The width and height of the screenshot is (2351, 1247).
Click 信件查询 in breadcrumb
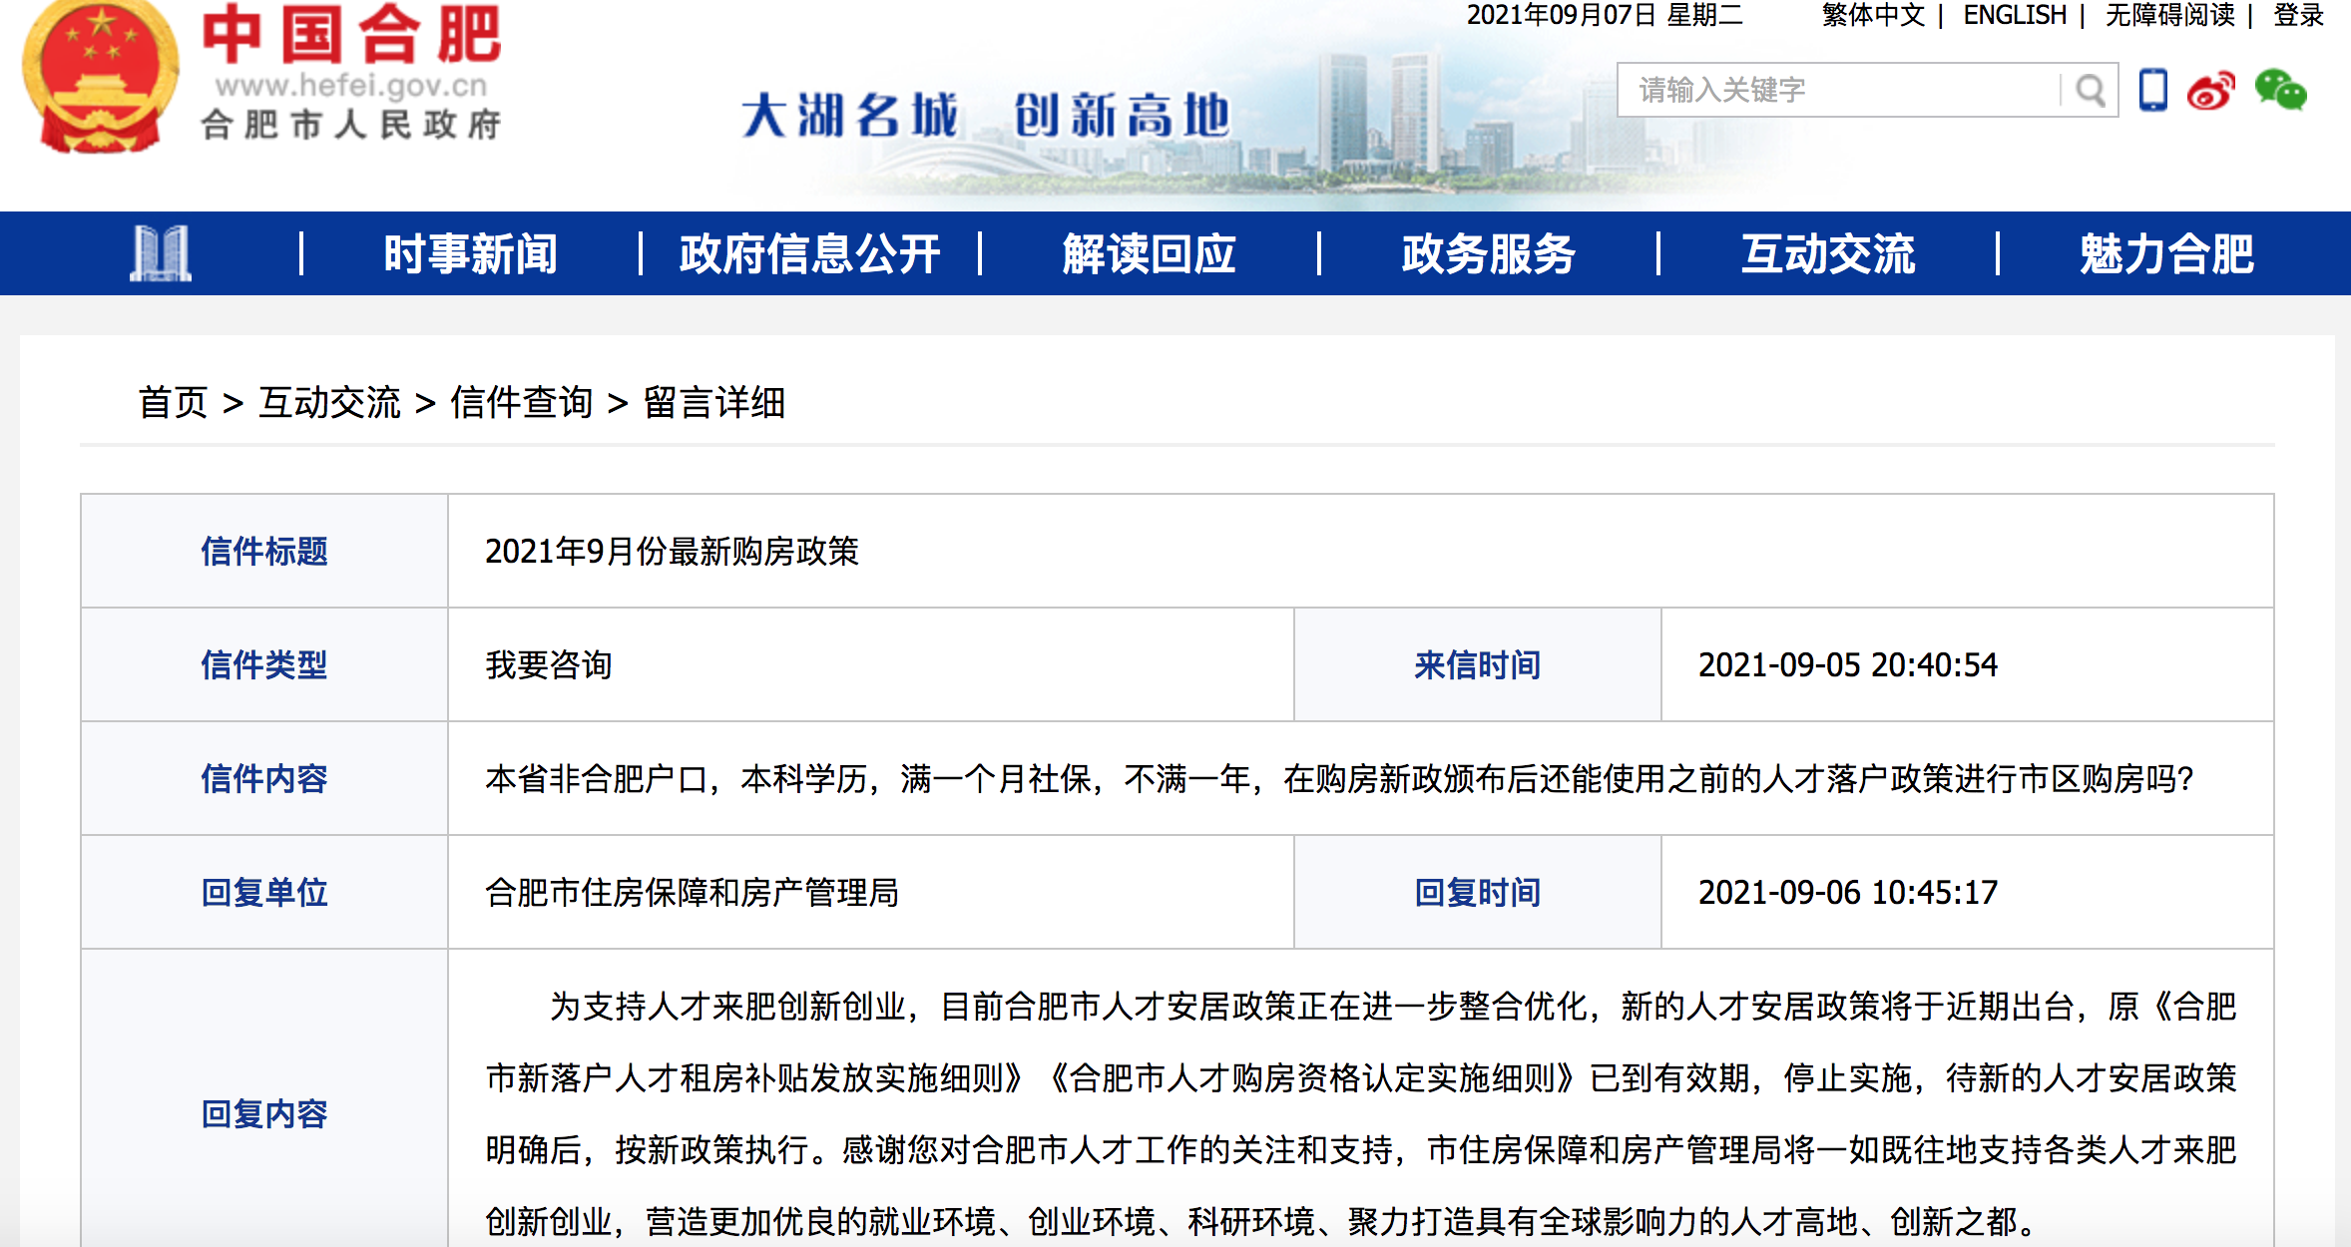coord(521,403)
